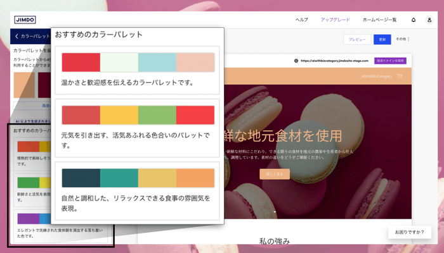
Task: Pick the purple swatch of エレガント palette
Action: click(29, 219)
